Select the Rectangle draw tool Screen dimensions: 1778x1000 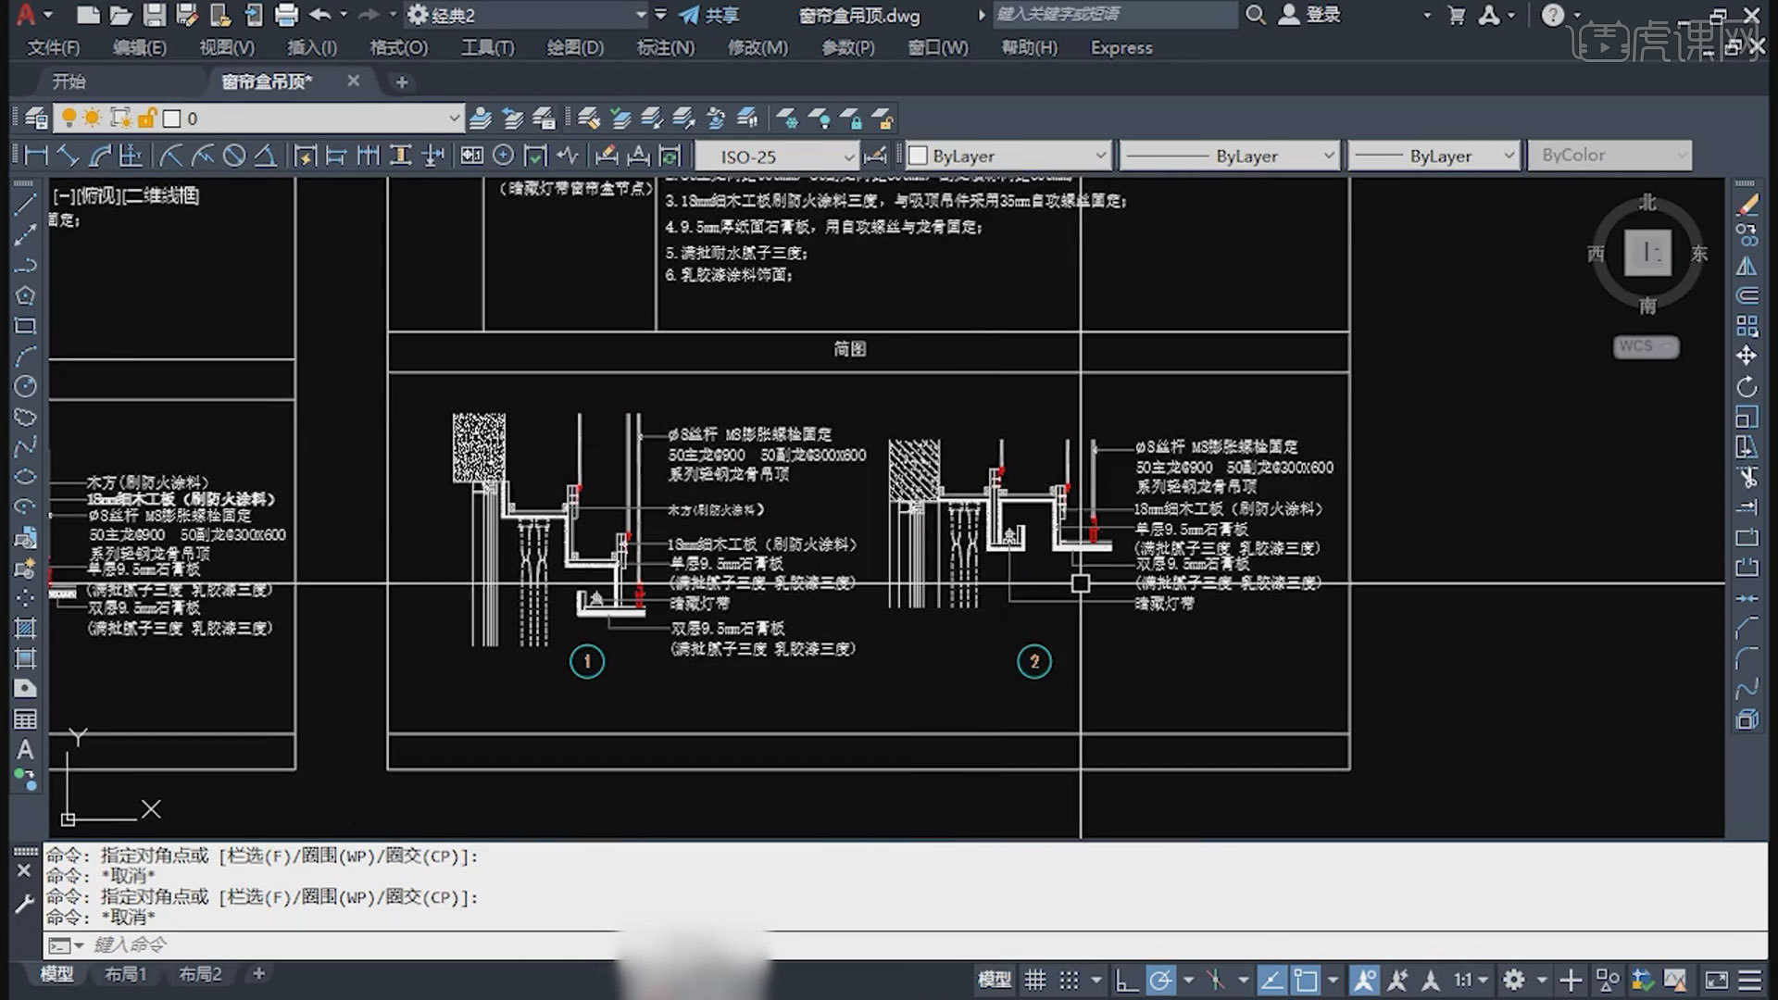point(25,326)
